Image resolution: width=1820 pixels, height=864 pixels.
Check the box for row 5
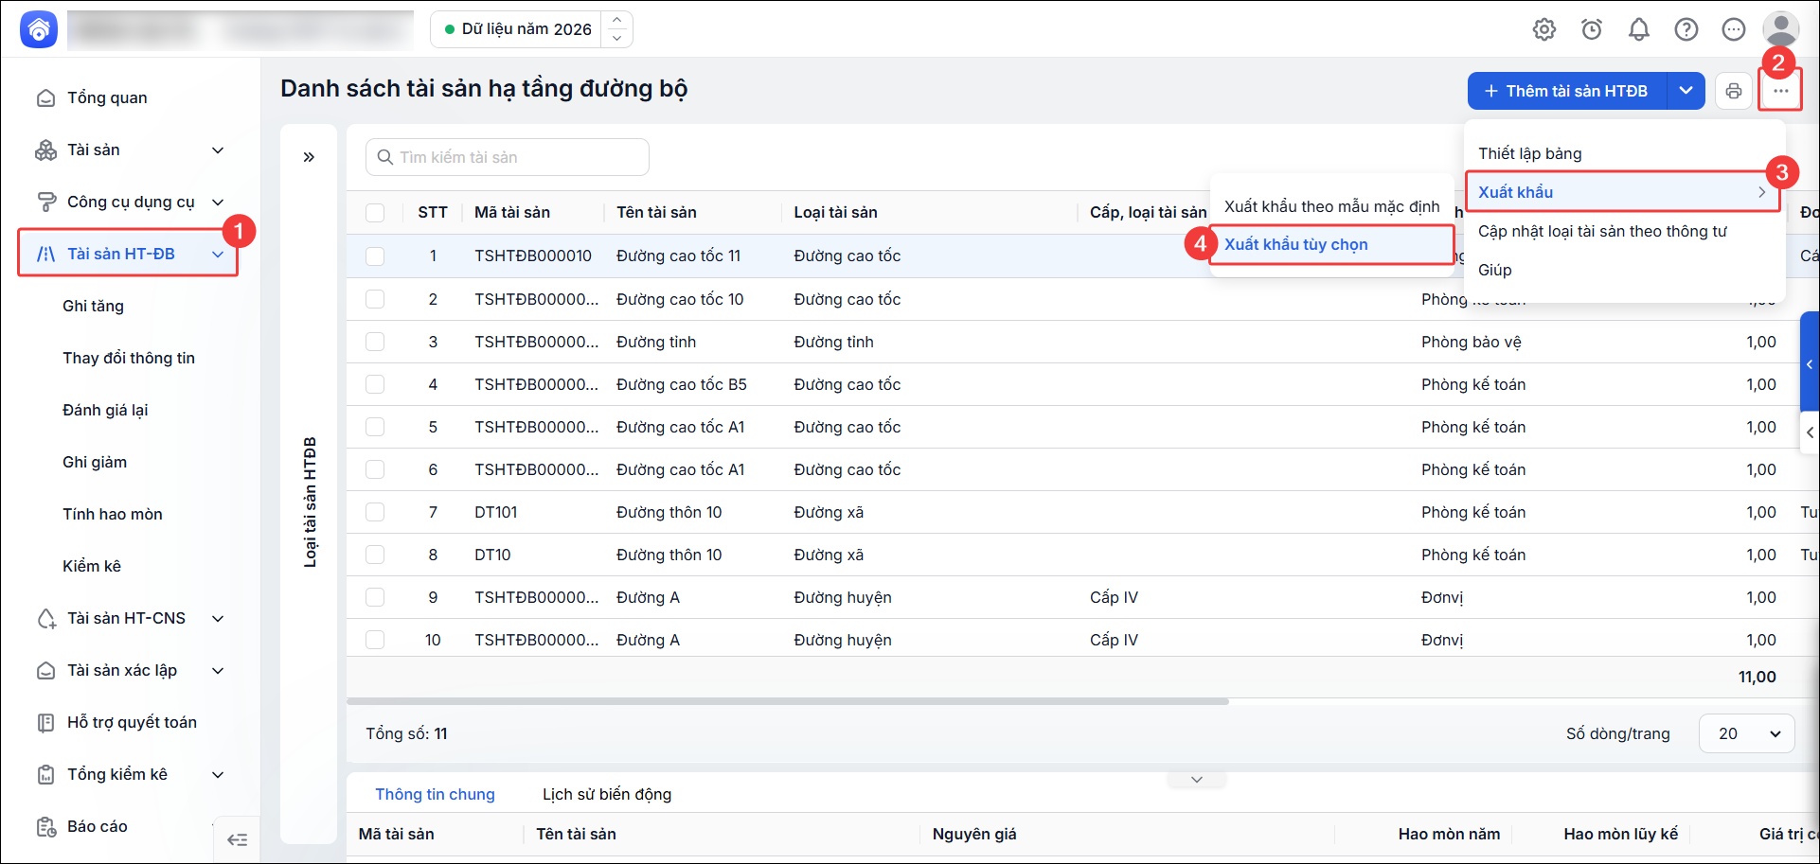375,427
